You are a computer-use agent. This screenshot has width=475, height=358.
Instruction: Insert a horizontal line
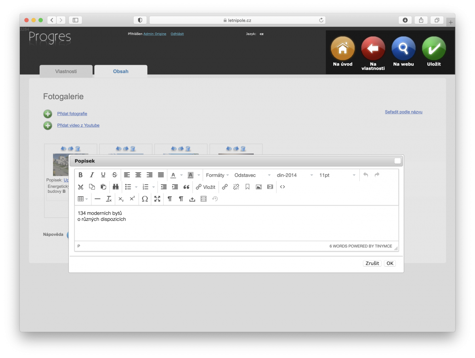pyautogui.click(x=97, y=199)
